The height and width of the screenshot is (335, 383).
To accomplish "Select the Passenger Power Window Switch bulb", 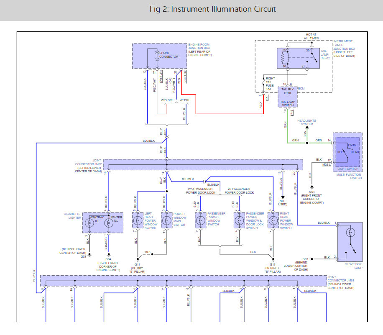I will [x=201, y=220].
